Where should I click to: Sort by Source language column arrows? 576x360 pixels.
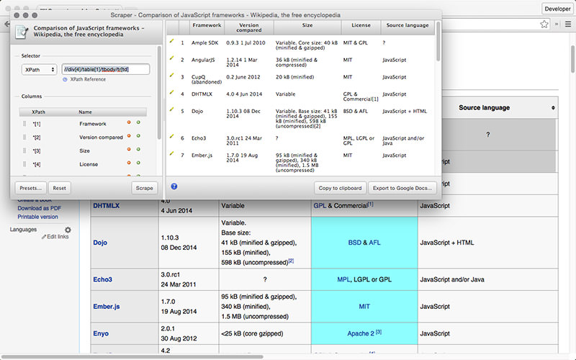(x=553, y=108)
